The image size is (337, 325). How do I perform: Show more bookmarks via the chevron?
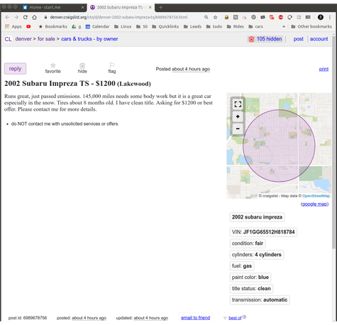(284, 26)
